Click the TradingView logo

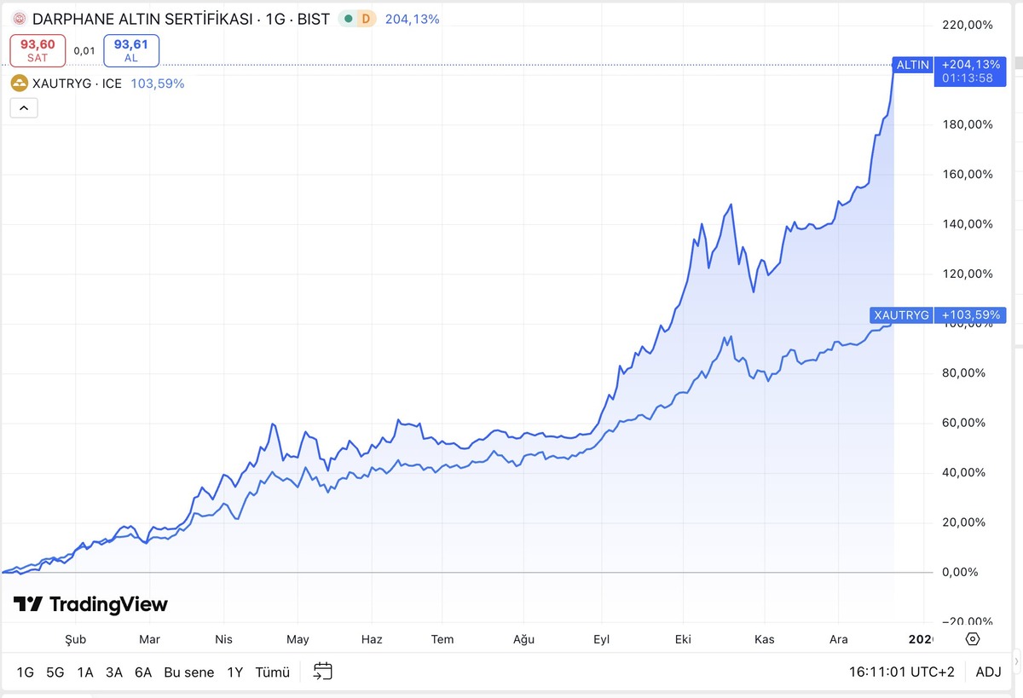point(90,604)
